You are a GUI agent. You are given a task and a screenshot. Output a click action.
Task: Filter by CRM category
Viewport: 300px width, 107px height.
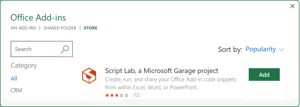[x=16, y=90]
